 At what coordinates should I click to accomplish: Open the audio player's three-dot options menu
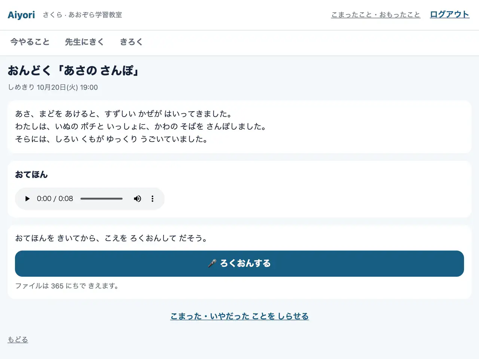coord(152,199)
